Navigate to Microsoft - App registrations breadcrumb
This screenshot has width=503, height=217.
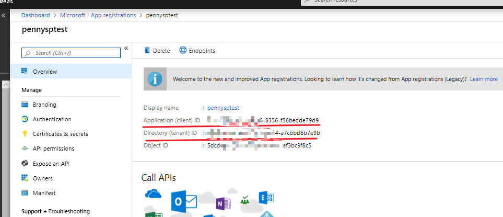coord(99,15)
